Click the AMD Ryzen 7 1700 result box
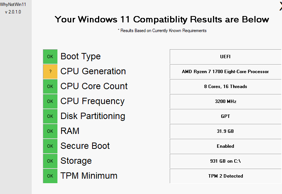282x194 pixels. (x=225, y=72)
